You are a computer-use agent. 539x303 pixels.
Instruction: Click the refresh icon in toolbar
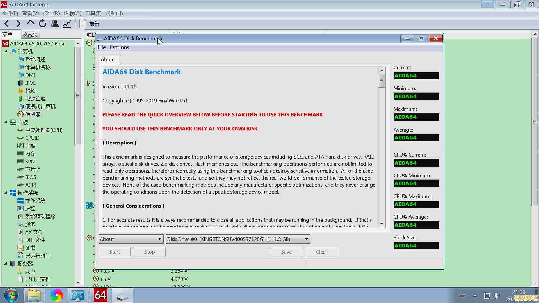point(43,24)
